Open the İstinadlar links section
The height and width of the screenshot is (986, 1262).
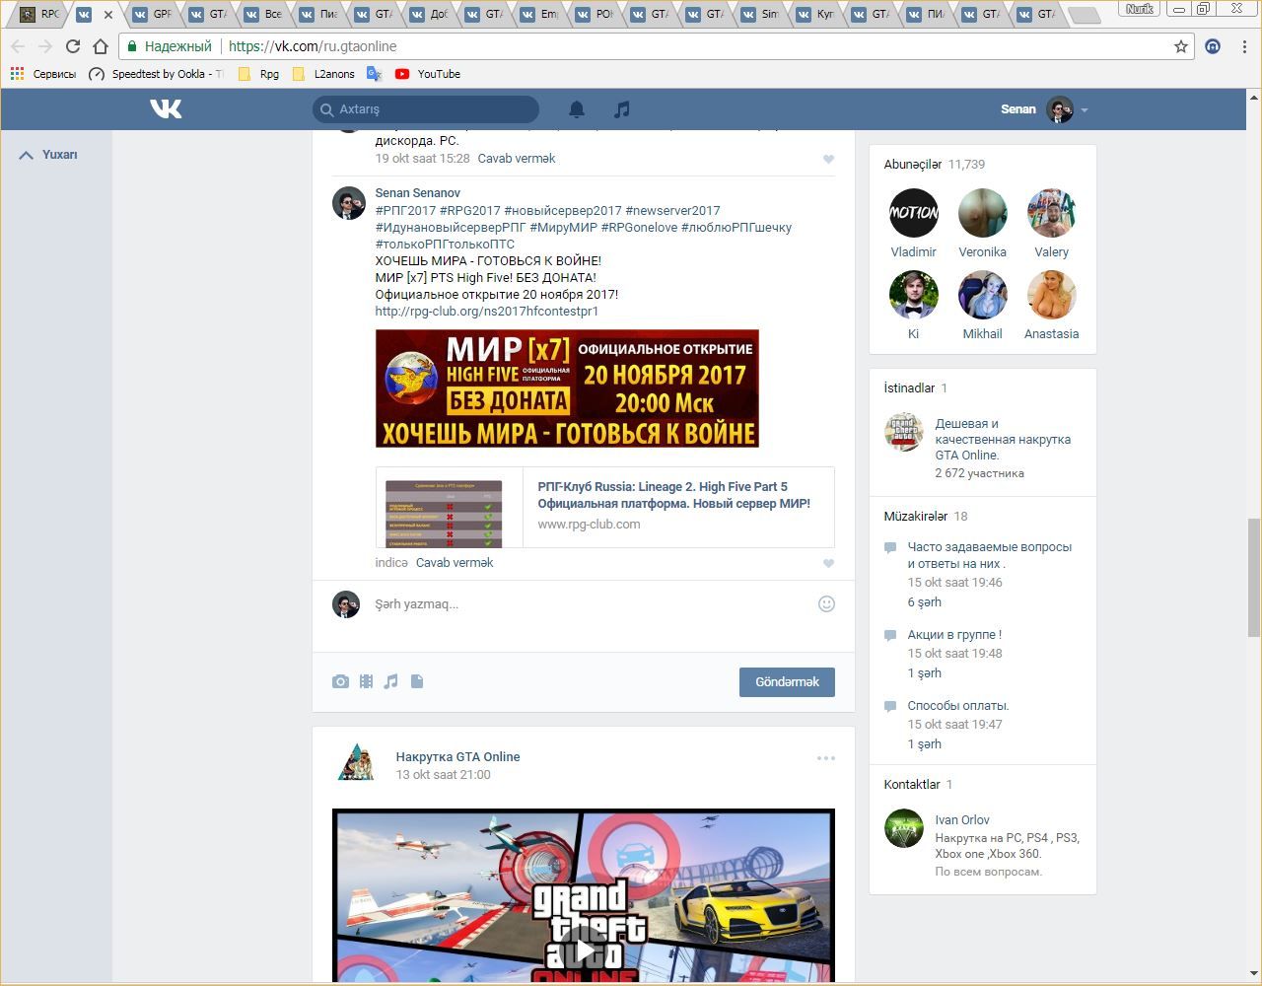pos(916,388)
